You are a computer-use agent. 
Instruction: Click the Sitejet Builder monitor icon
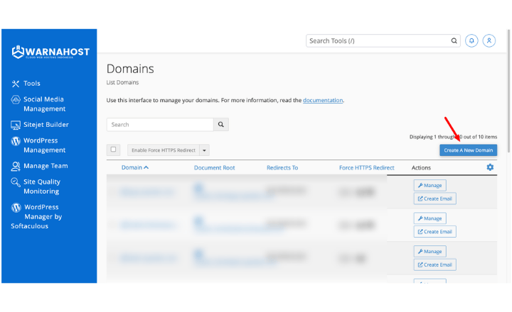coord(16,125)
